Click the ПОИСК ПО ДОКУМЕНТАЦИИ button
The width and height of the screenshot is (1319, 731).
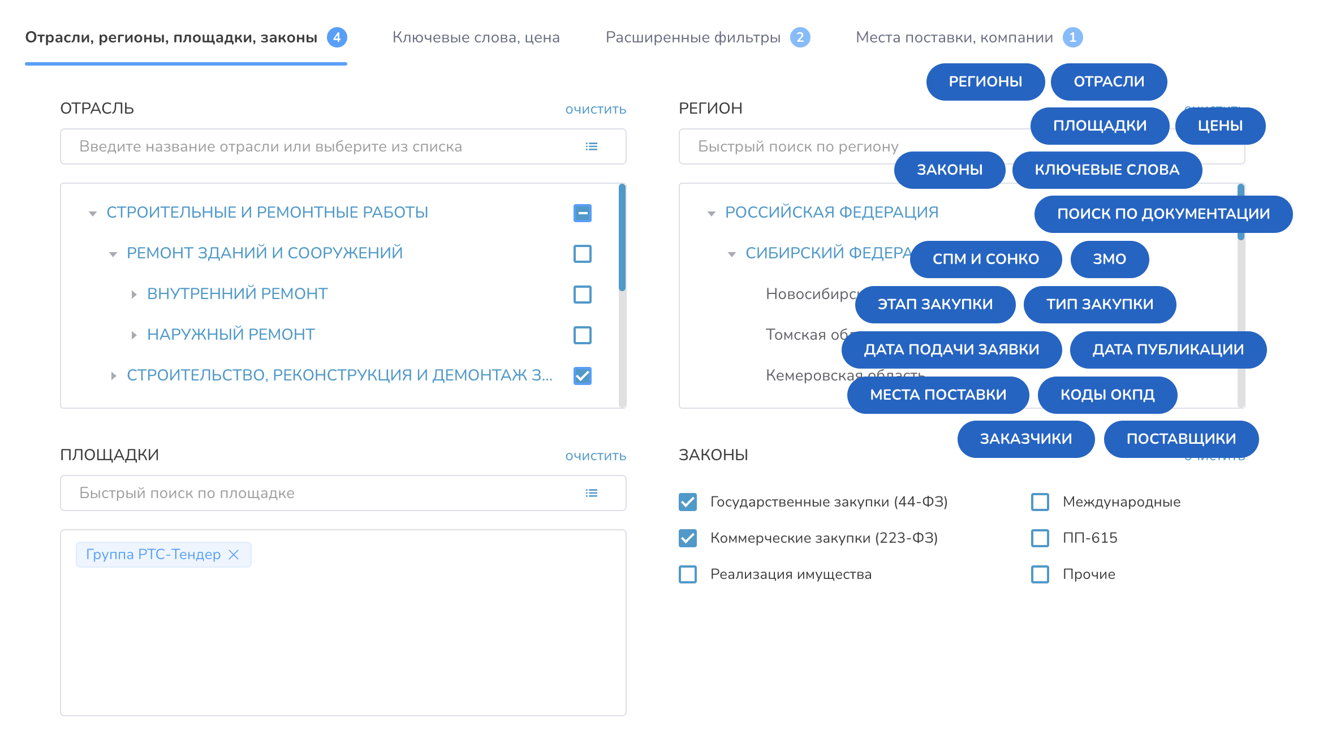[1163, 214]
